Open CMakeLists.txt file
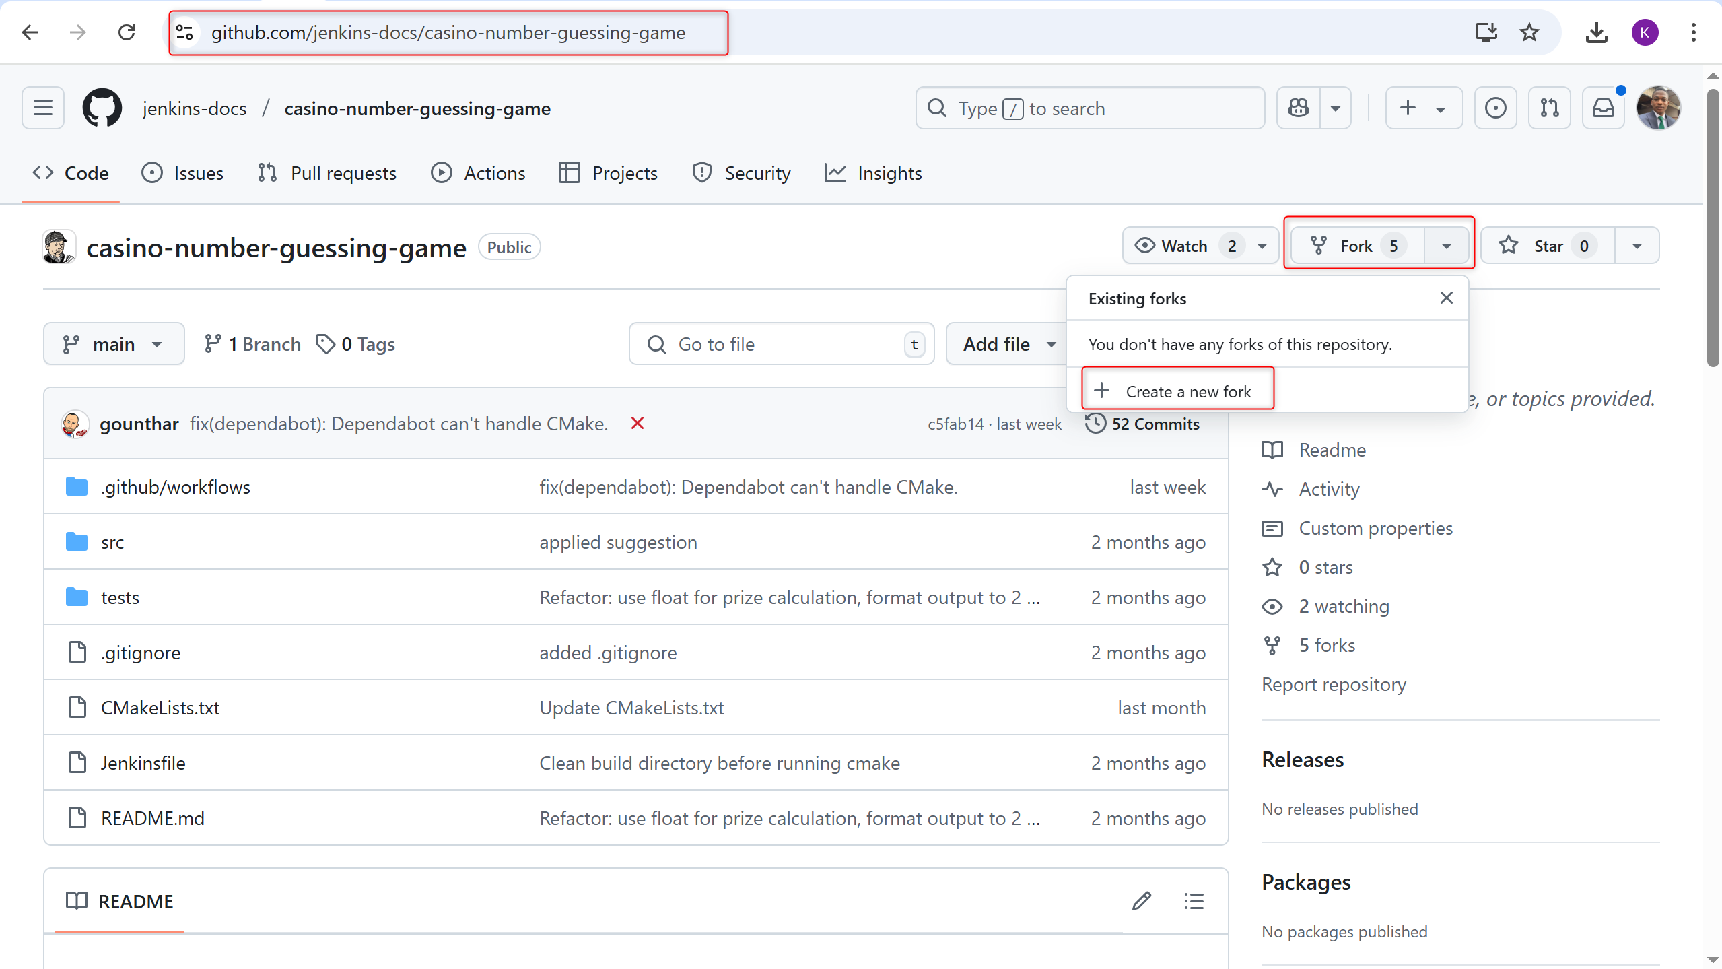1722x969 pixels. [x=160, y=708]
